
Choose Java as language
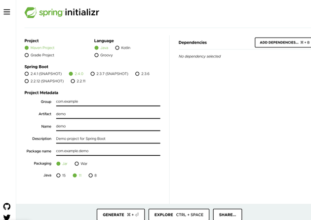(101, 47)
